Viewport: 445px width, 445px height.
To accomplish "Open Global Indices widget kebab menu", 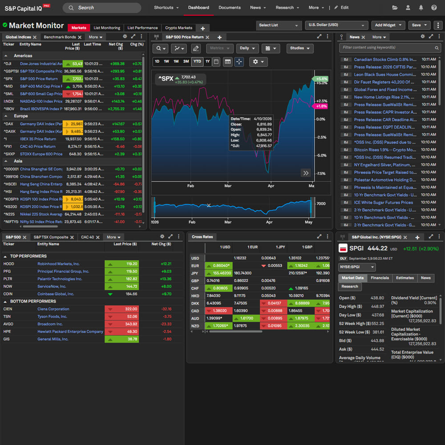I will (142, 36).
